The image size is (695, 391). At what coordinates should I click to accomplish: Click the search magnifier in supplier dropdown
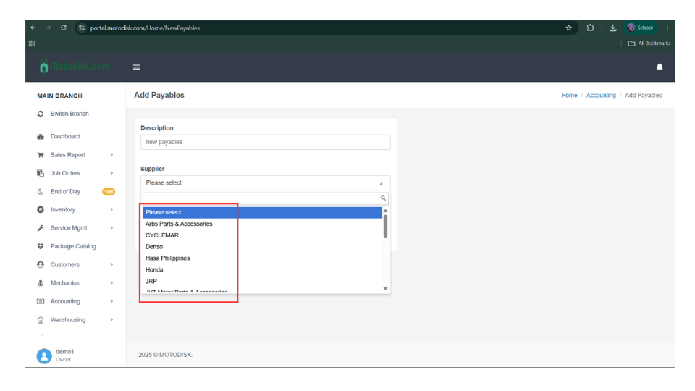point(383,198)
